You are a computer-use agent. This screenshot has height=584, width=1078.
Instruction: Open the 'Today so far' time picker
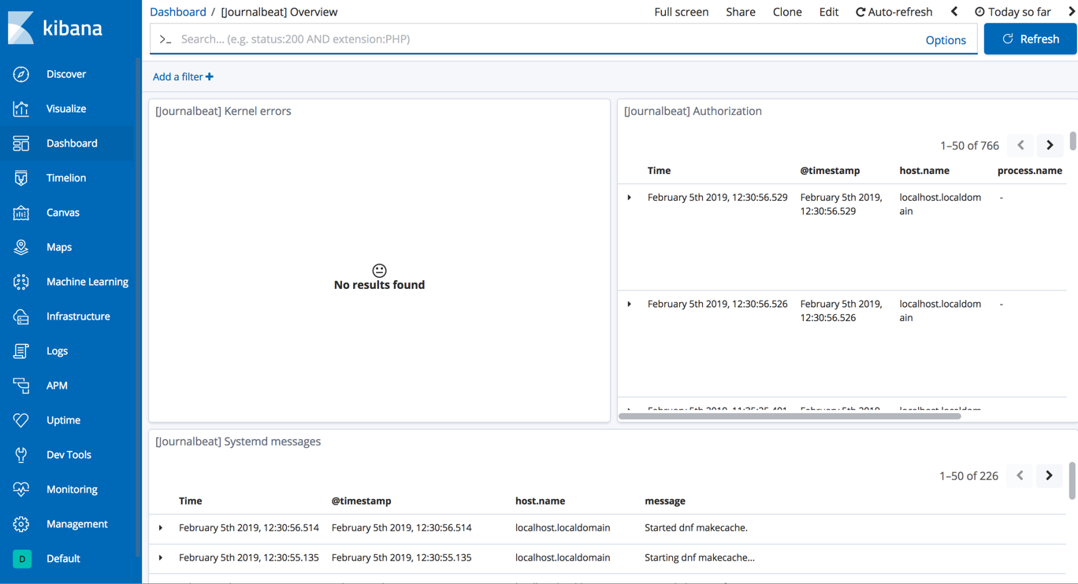[x=1013, y=12]
